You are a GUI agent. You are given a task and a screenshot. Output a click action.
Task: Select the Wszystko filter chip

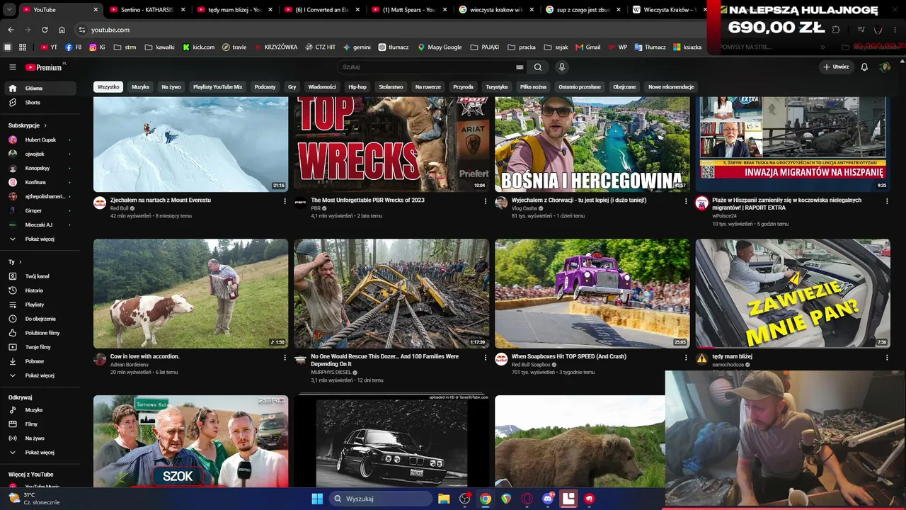pos(108,87)
